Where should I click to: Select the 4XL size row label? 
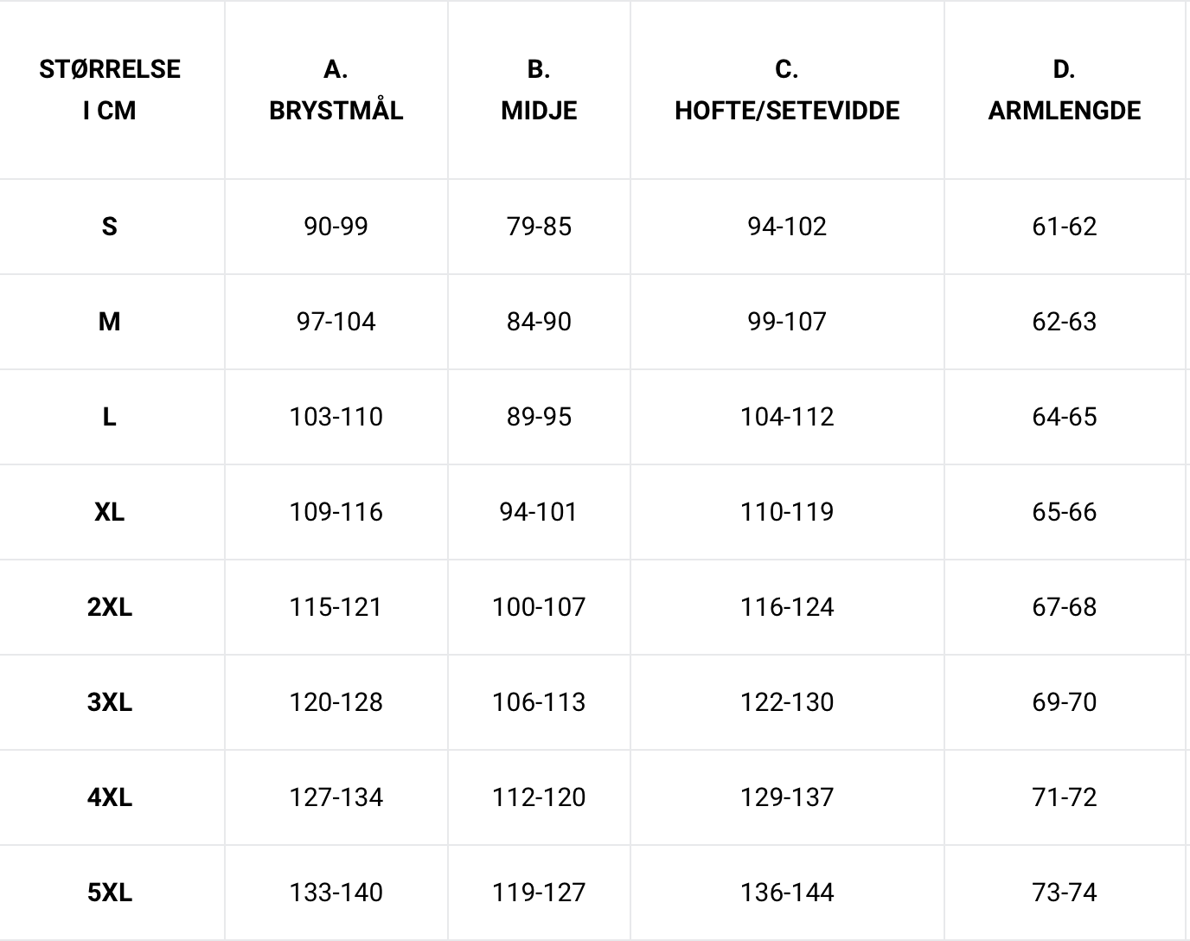pos(110,797)
